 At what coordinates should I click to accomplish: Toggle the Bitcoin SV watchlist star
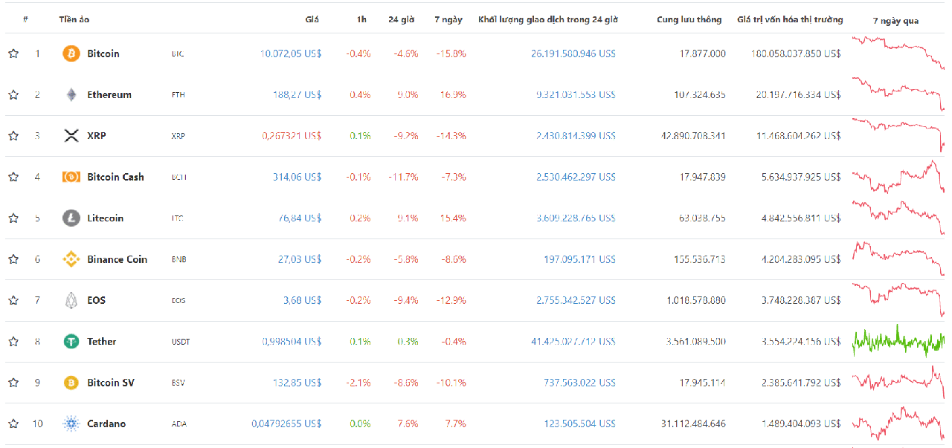(13, 383)
